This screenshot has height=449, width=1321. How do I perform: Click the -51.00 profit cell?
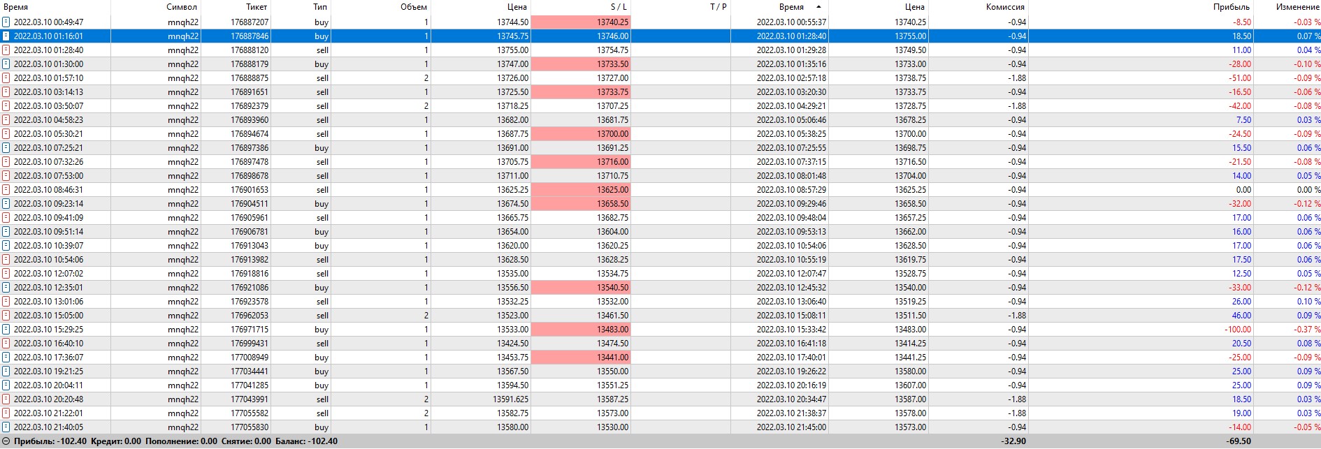pyautogui.click(x=1240, y=78)
